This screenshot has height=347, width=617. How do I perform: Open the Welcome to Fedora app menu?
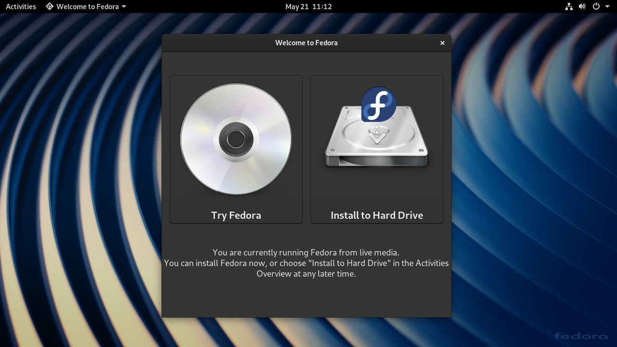tap(86, 6)
